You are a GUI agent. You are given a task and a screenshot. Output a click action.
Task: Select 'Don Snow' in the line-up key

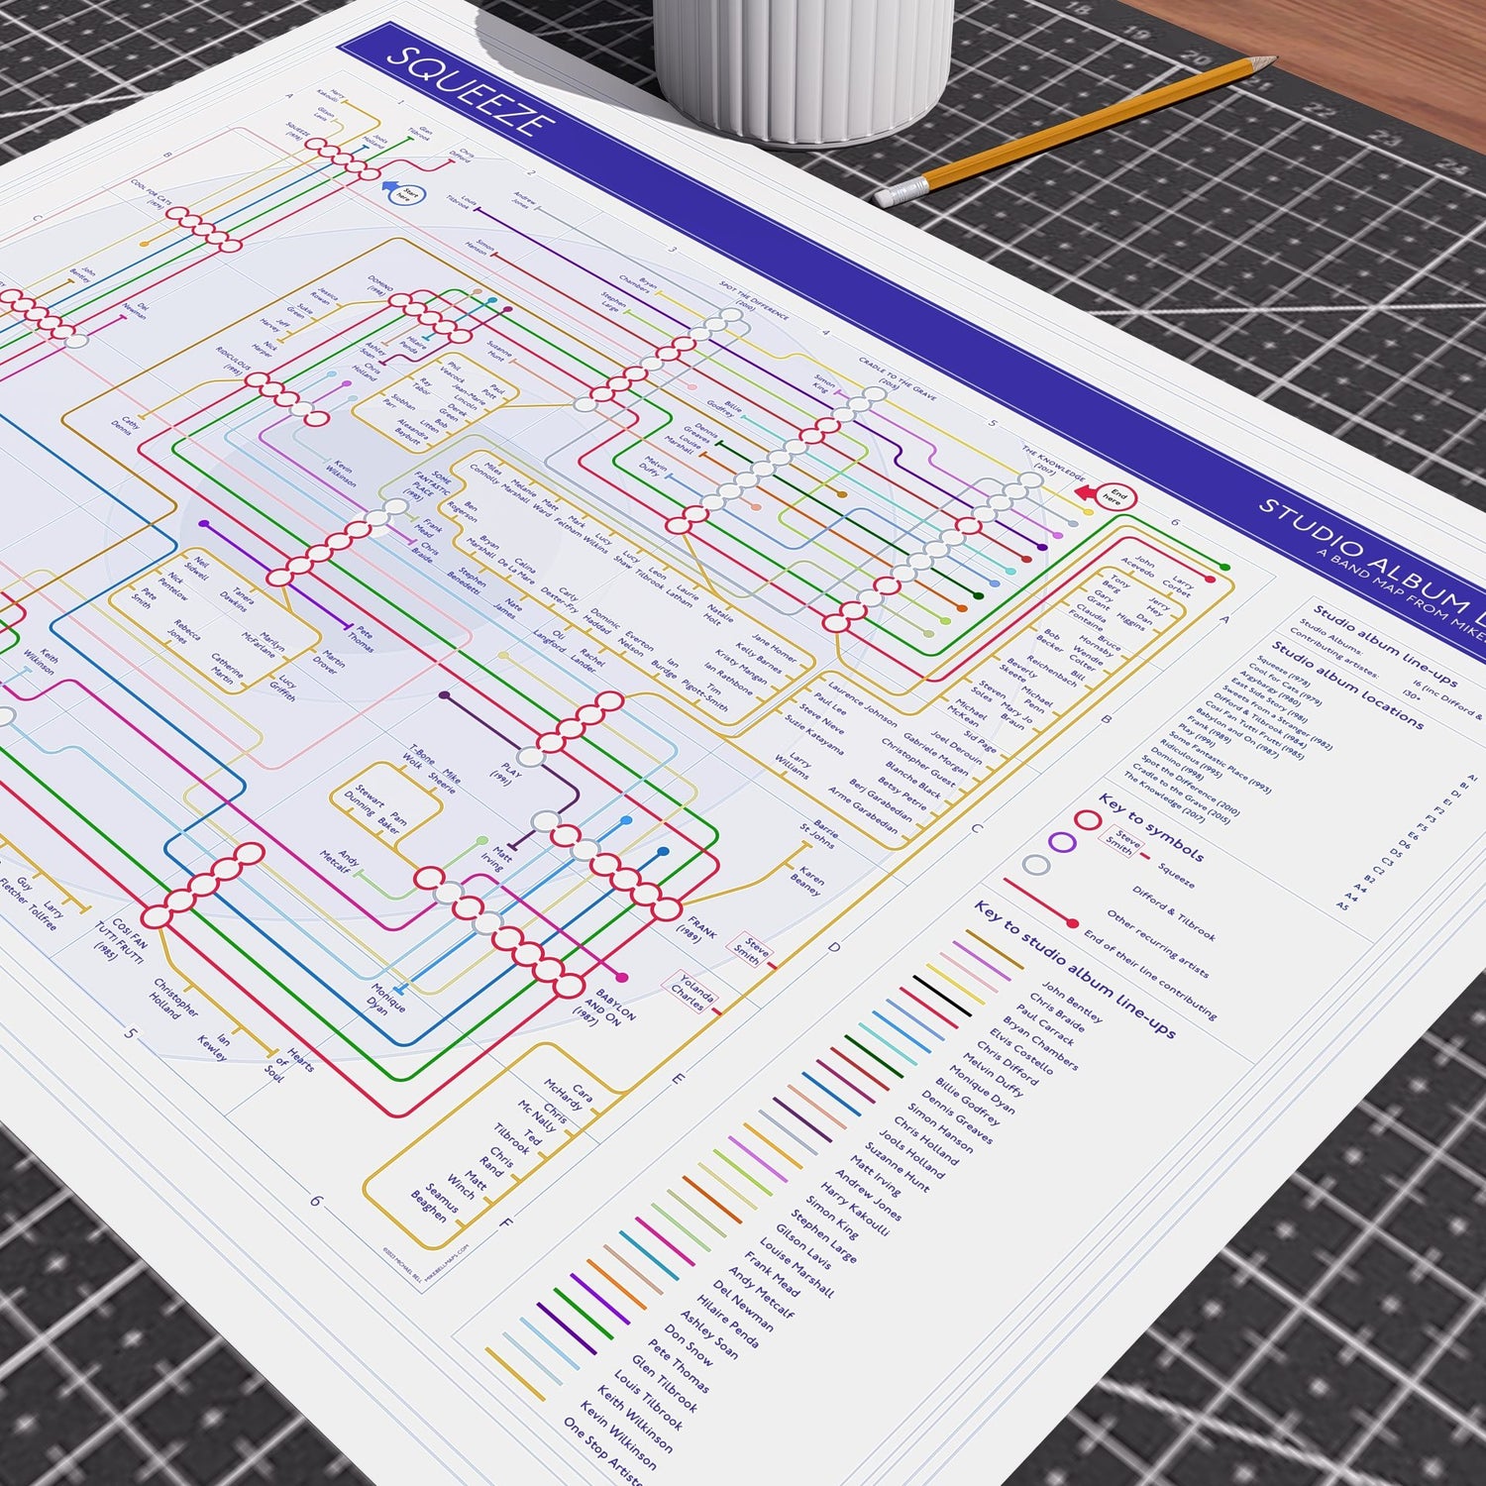(x=687, y=1343)
